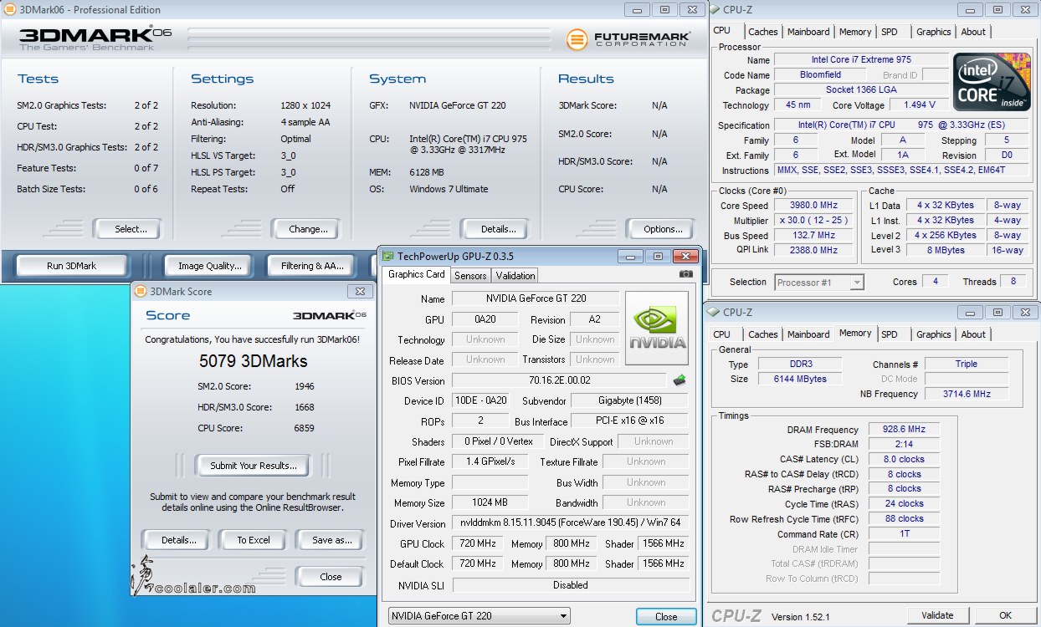Click the Core Voltage 1.494 V value
Screen dimensions: 1041x627
pyautogui.click(x=919, y=105)
